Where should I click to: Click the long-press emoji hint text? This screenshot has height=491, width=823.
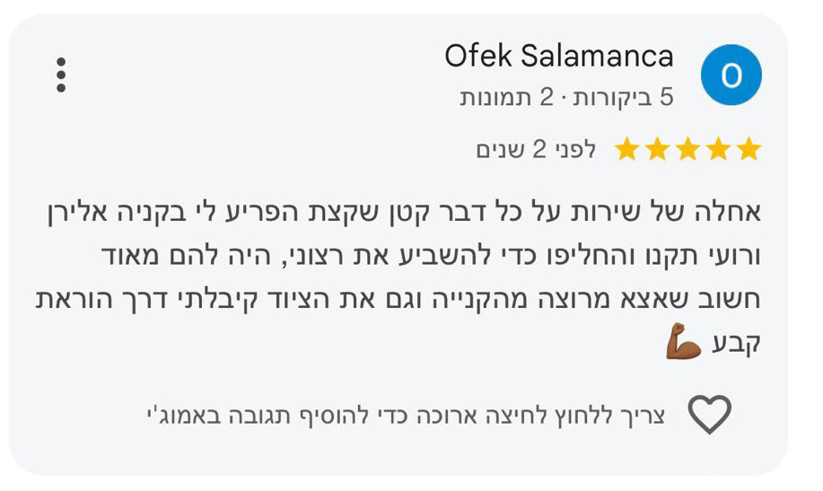point(406,416)
